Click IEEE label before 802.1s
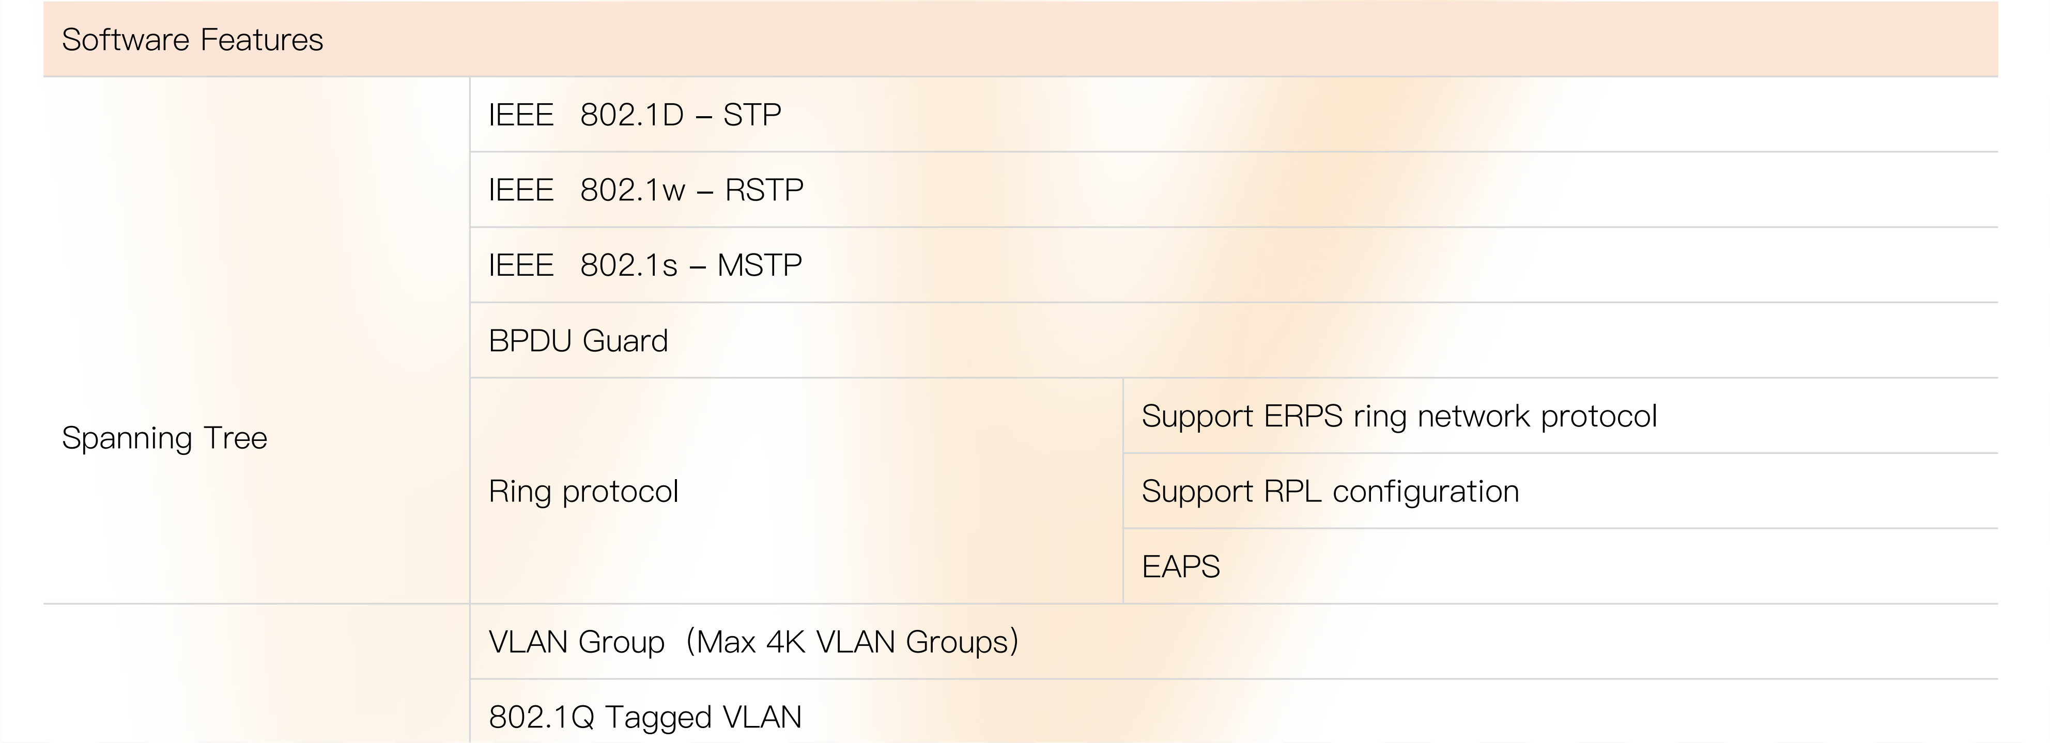Viewport: 2050px width, 743px height. tap(521, 266)
